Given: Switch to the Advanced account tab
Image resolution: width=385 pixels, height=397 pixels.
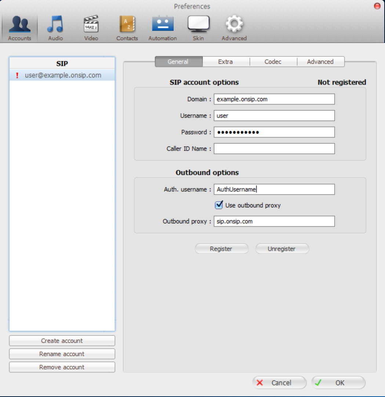Looking at the screenshot, I should pos(320,62).
